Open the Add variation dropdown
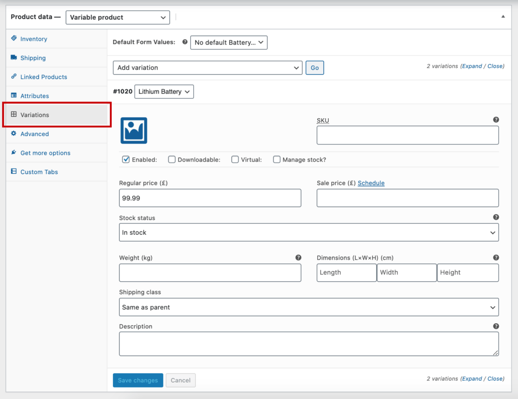 click(207, 68)
